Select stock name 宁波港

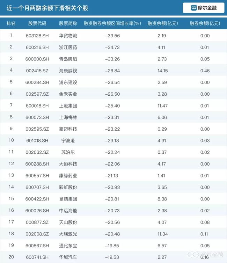68,140
